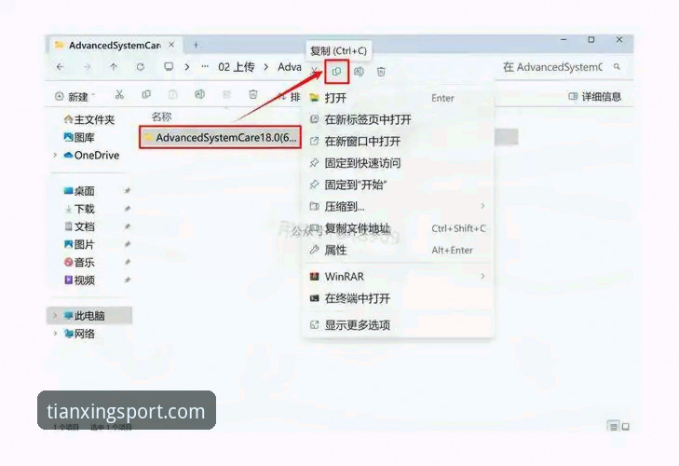Viewport: 679px width, 466px height.
Task: Choose 在新窗口中打开
Action: coord(398,141)
